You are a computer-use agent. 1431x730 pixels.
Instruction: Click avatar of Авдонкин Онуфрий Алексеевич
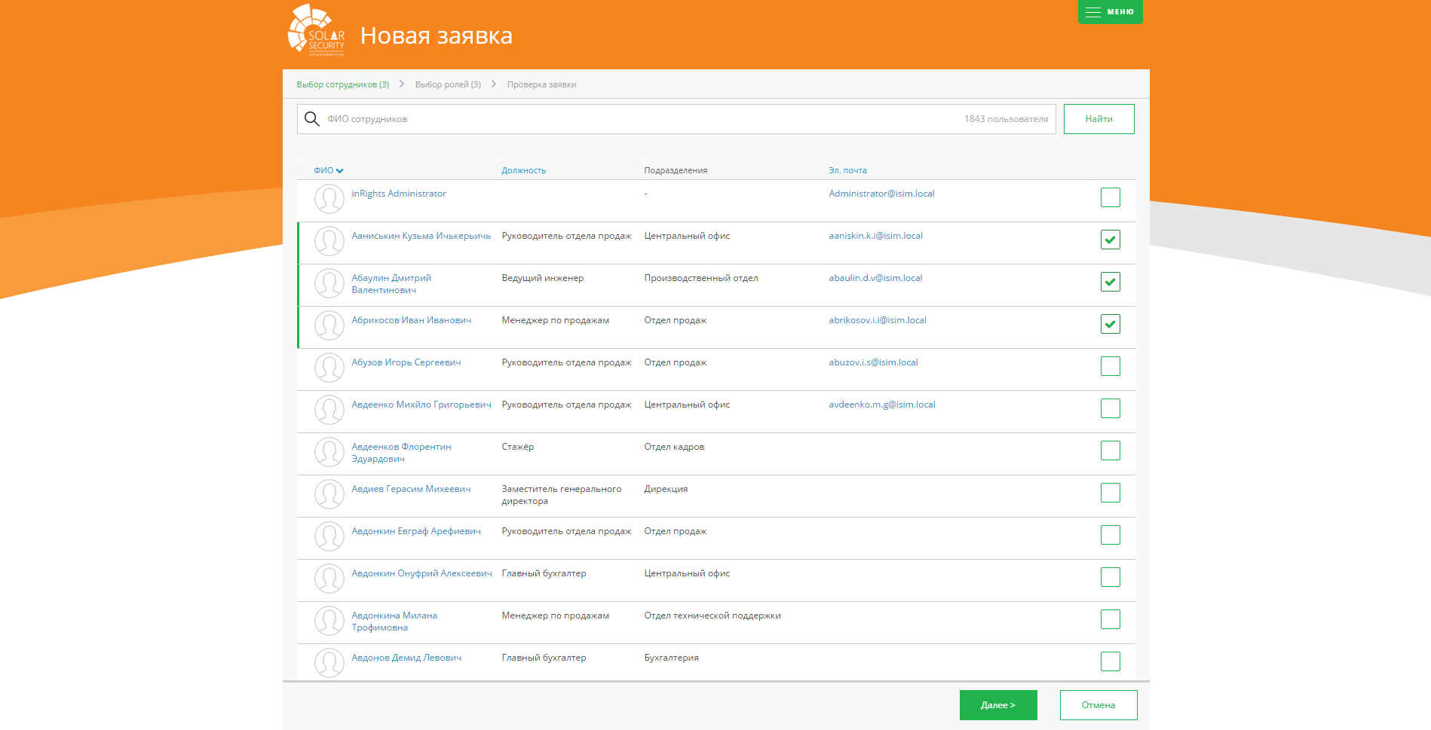[x=329, y=579]
